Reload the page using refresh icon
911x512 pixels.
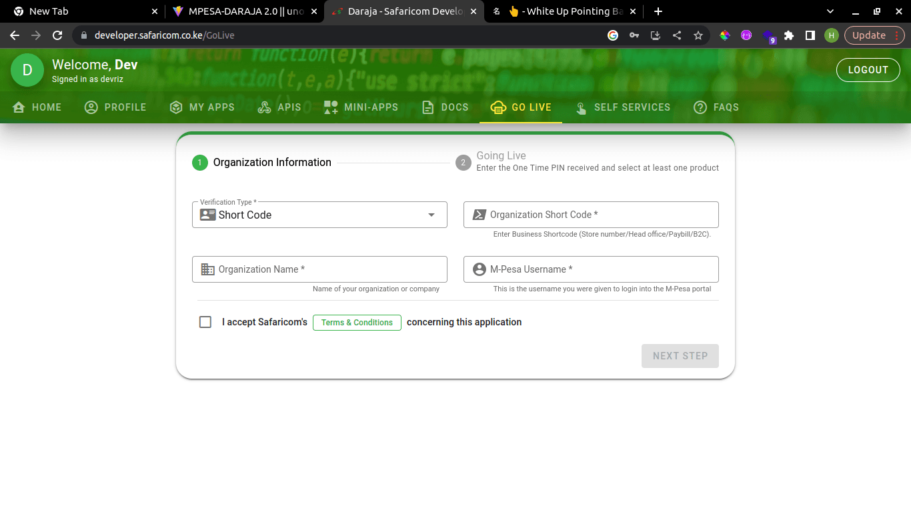[57, 35]
